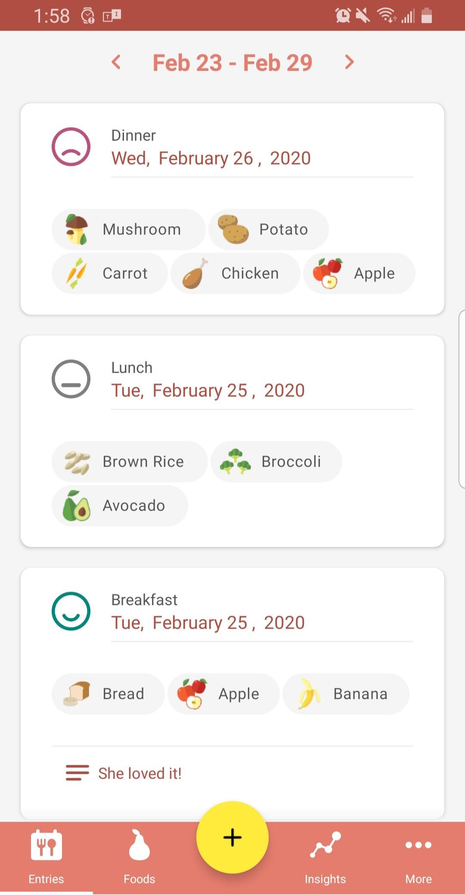Open the "She loved it!" note
The width and height of the screenshot is (465, 895).
click(x=139, y=773)
